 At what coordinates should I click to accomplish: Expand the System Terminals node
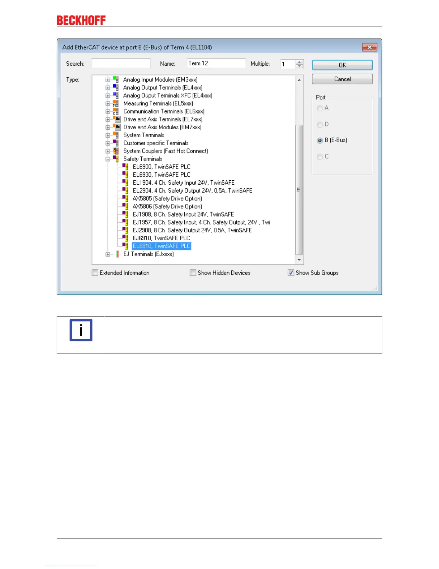point(108,135)
